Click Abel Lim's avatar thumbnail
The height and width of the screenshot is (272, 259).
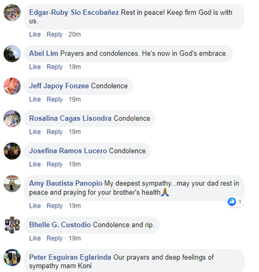(12, 54)
